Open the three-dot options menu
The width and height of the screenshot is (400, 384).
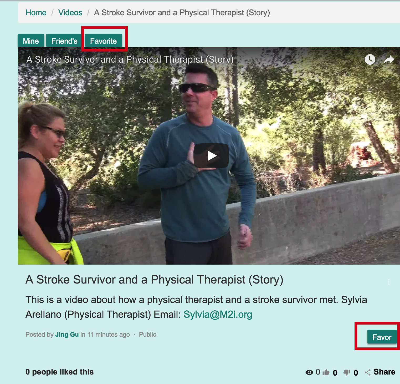(x=388, y=282)
